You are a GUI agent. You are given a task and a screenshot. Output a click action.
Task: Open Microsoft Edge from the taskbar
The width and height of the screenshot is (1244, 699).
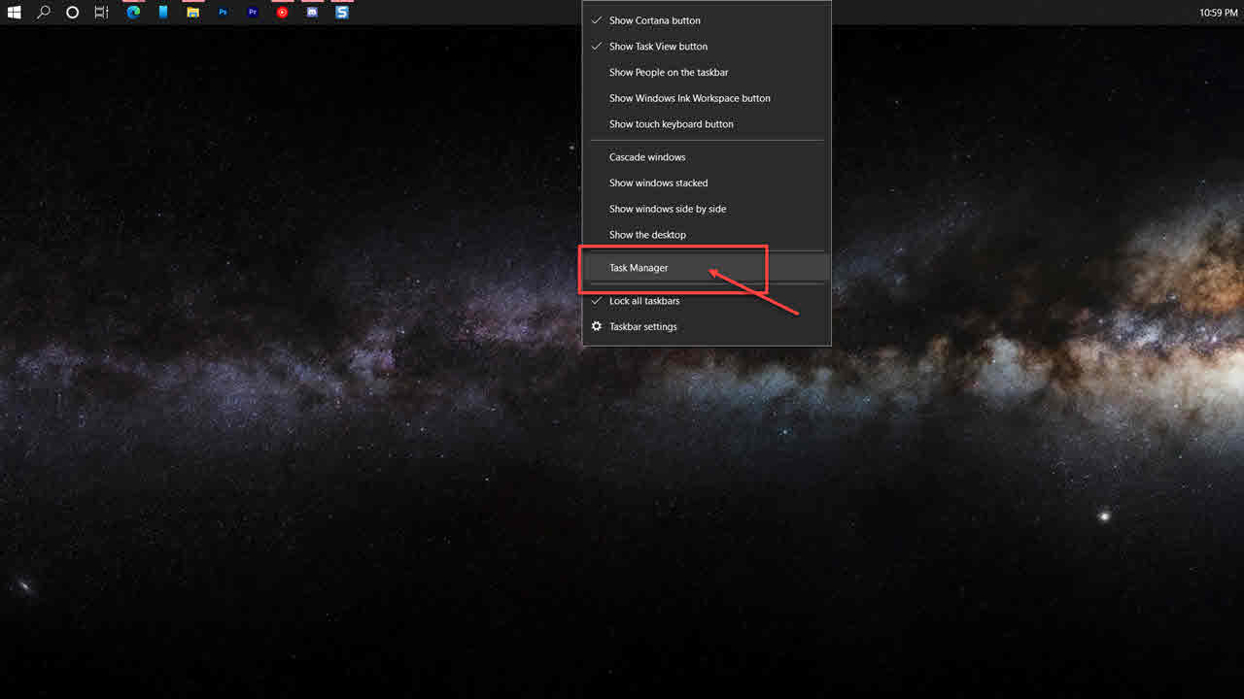point(133,12)
